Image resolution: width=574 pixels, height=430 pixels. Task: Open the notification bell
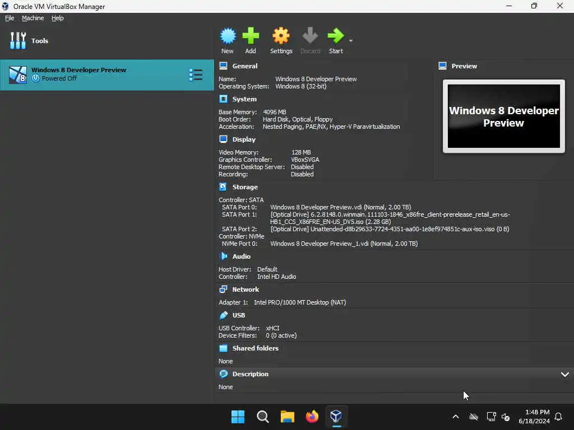click(x=558, y=417)
